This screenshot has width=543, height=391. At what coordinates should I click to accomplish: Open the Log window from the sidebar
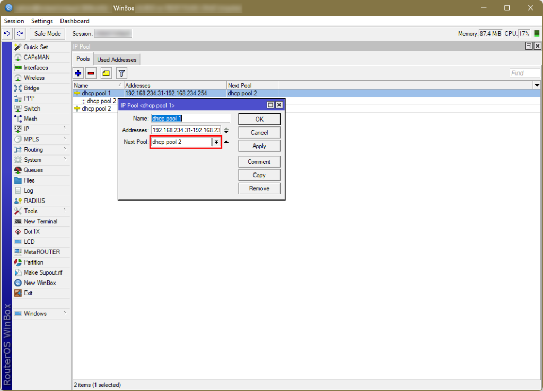30,190
